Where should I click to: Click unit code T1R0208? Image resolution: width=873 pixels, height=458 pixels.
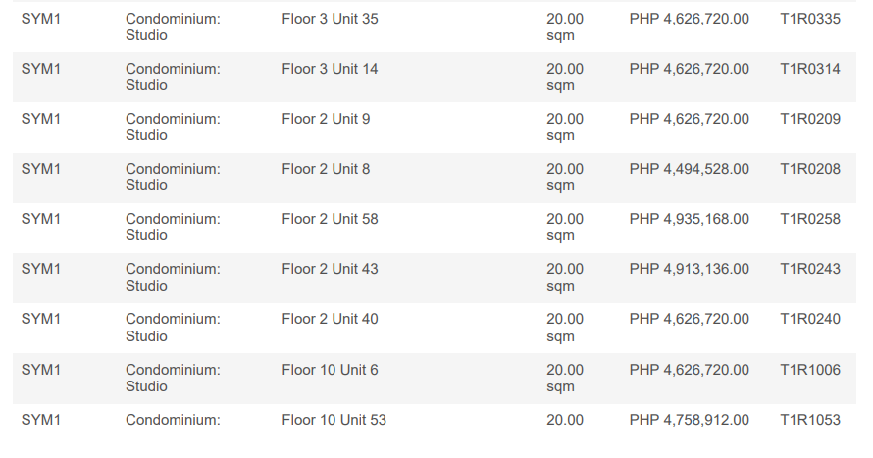pyautogui.click(x=809, y=169)
